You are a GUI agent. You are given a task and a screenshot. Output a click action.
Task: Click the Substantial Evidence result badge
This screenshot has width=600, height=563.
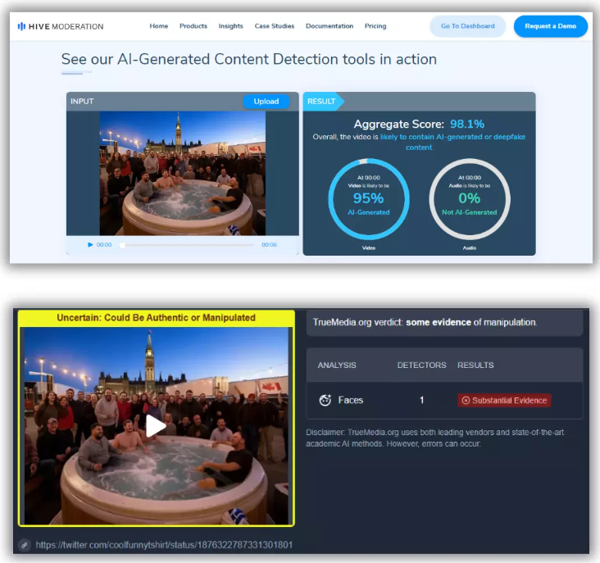click(504, 401)
